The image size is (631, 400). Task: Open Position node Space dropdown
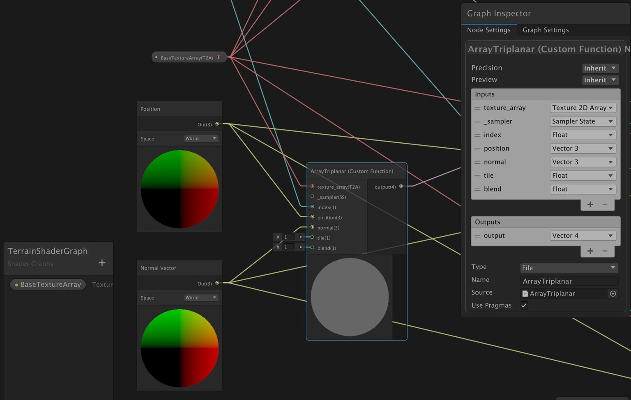(201, 139)
